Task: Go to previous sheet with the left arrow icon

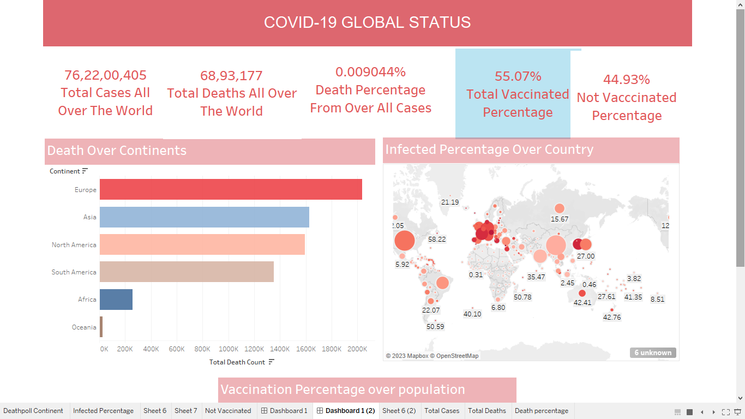Action: point(702,412)
